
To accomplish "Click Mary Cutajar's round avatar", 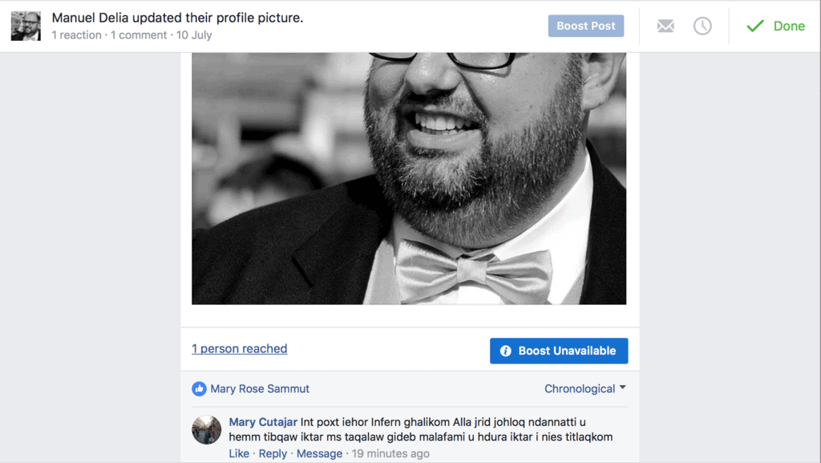I will 206,430.
